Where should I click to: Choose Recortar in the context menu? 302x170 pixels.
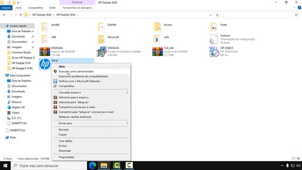(91, 130)
